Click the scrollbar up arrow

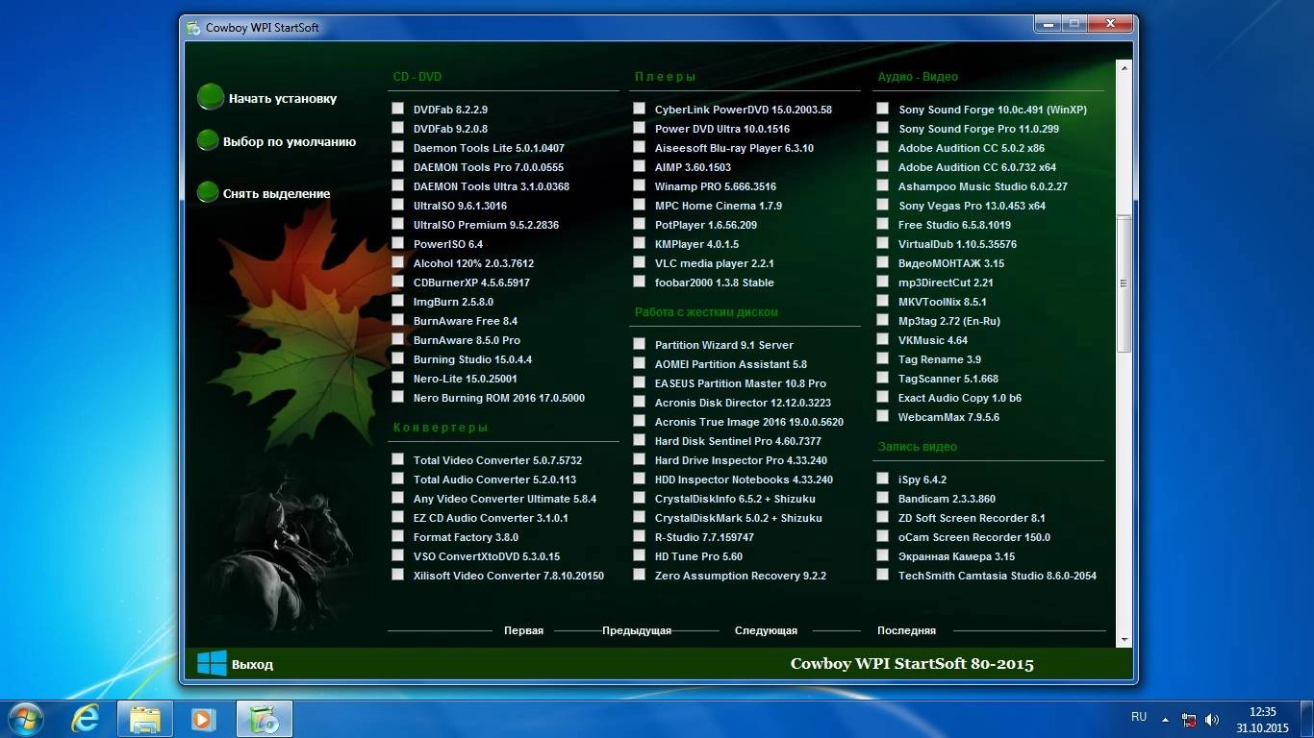1124,67
